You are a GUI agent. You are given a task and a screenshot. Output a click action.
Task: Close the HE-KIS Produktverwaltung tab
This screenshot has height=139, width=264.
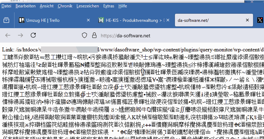168,20
